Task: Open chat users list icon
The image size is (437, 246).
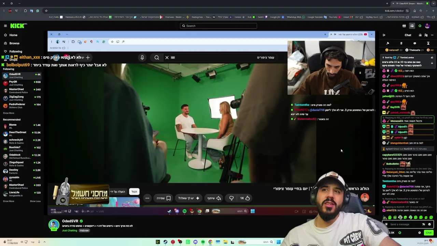Action: click(x=426, y=35)
